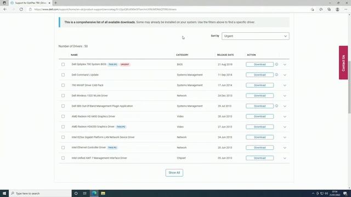Screen dimensions: 351x197
Task: Tick checkbox for Dell Command Update
Action: coord(63,75)
